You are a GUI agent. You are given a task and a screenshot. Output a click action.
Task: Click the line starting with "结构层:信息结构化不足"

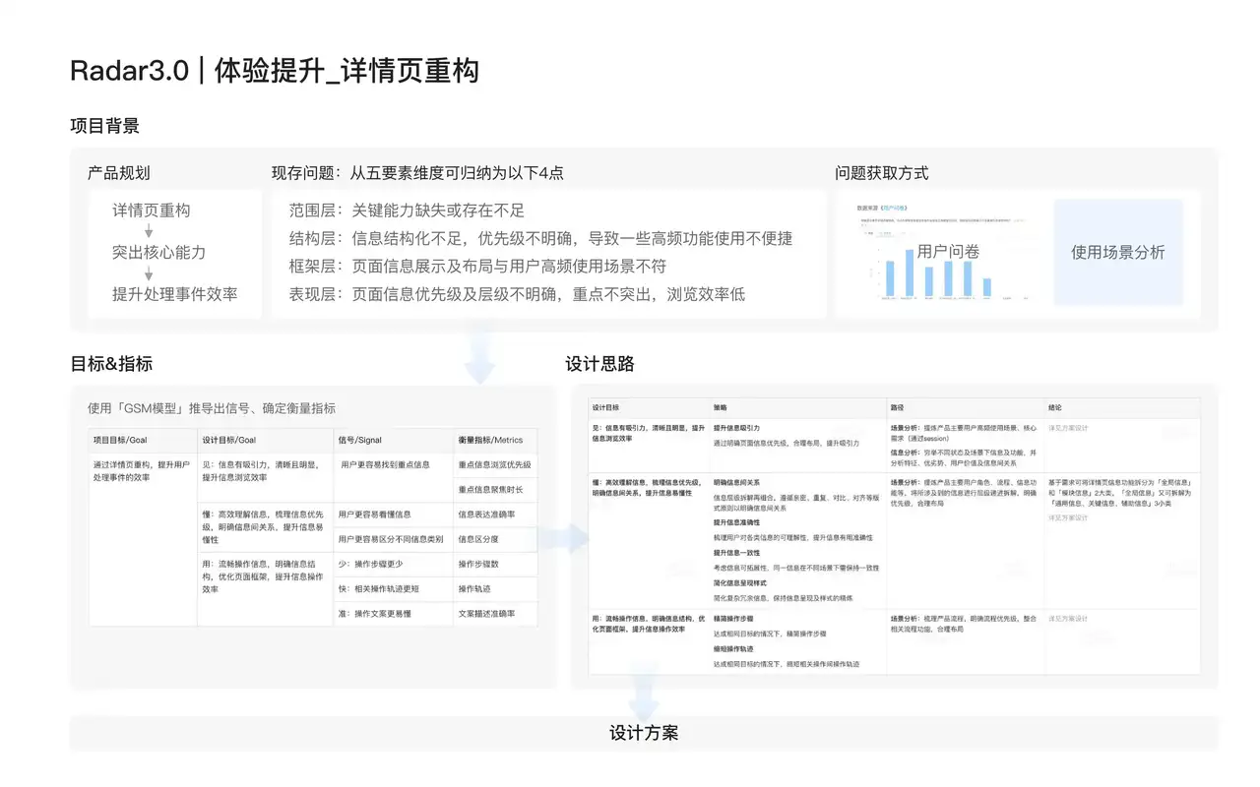pos(540,238)
